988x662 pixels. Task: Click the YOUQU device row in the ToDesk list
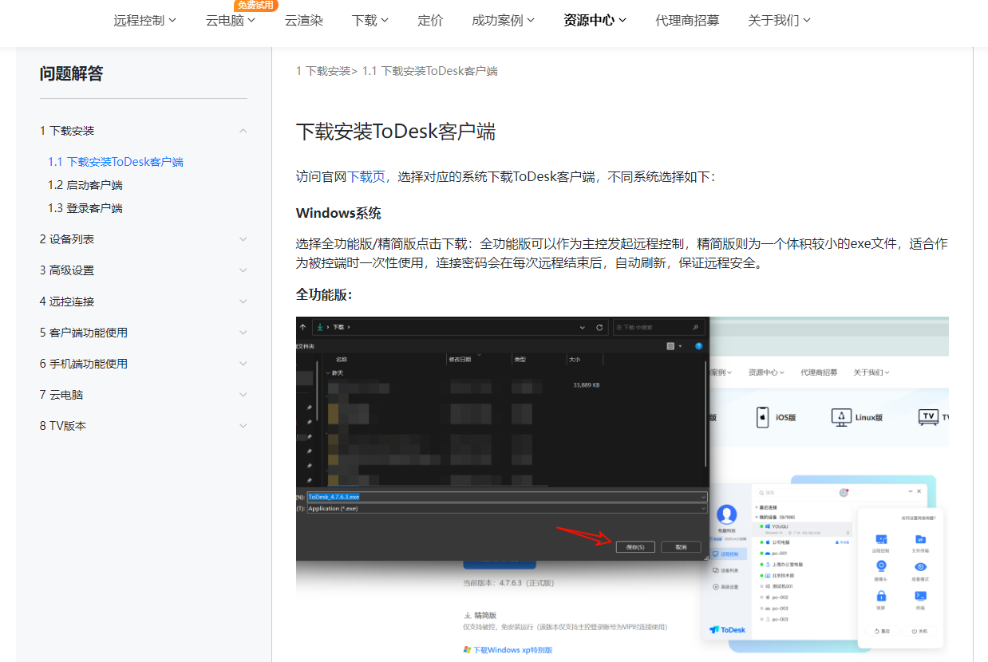point(803,529)
